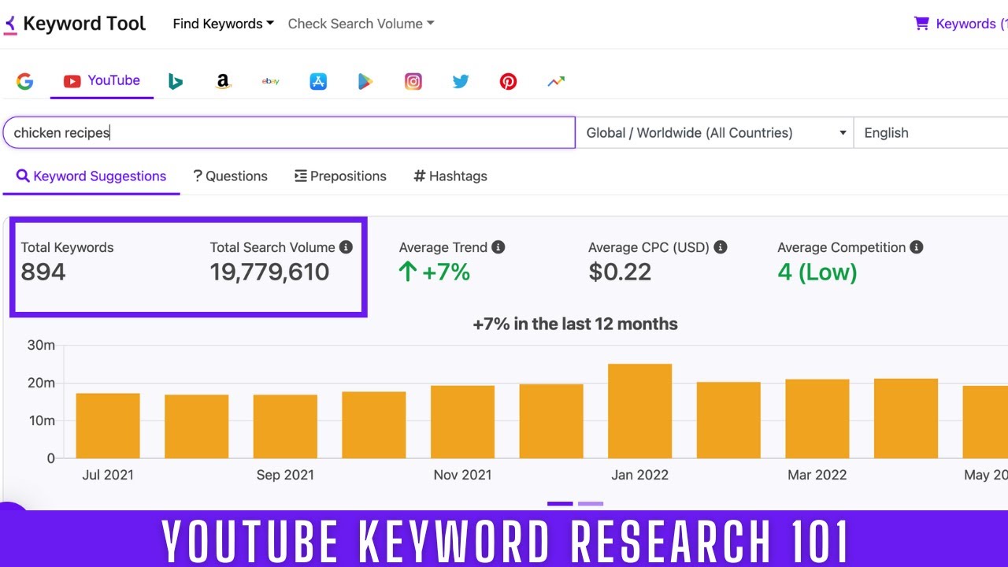Open the Global / Worldwide country dropdown
The image size is (1008, 567).
pos(715,133)
